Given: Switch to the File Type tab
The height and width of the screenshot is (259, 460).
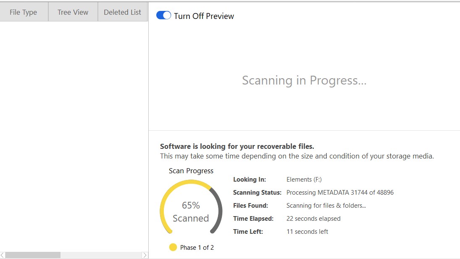Looking at the screenshot, I should 24,12.
